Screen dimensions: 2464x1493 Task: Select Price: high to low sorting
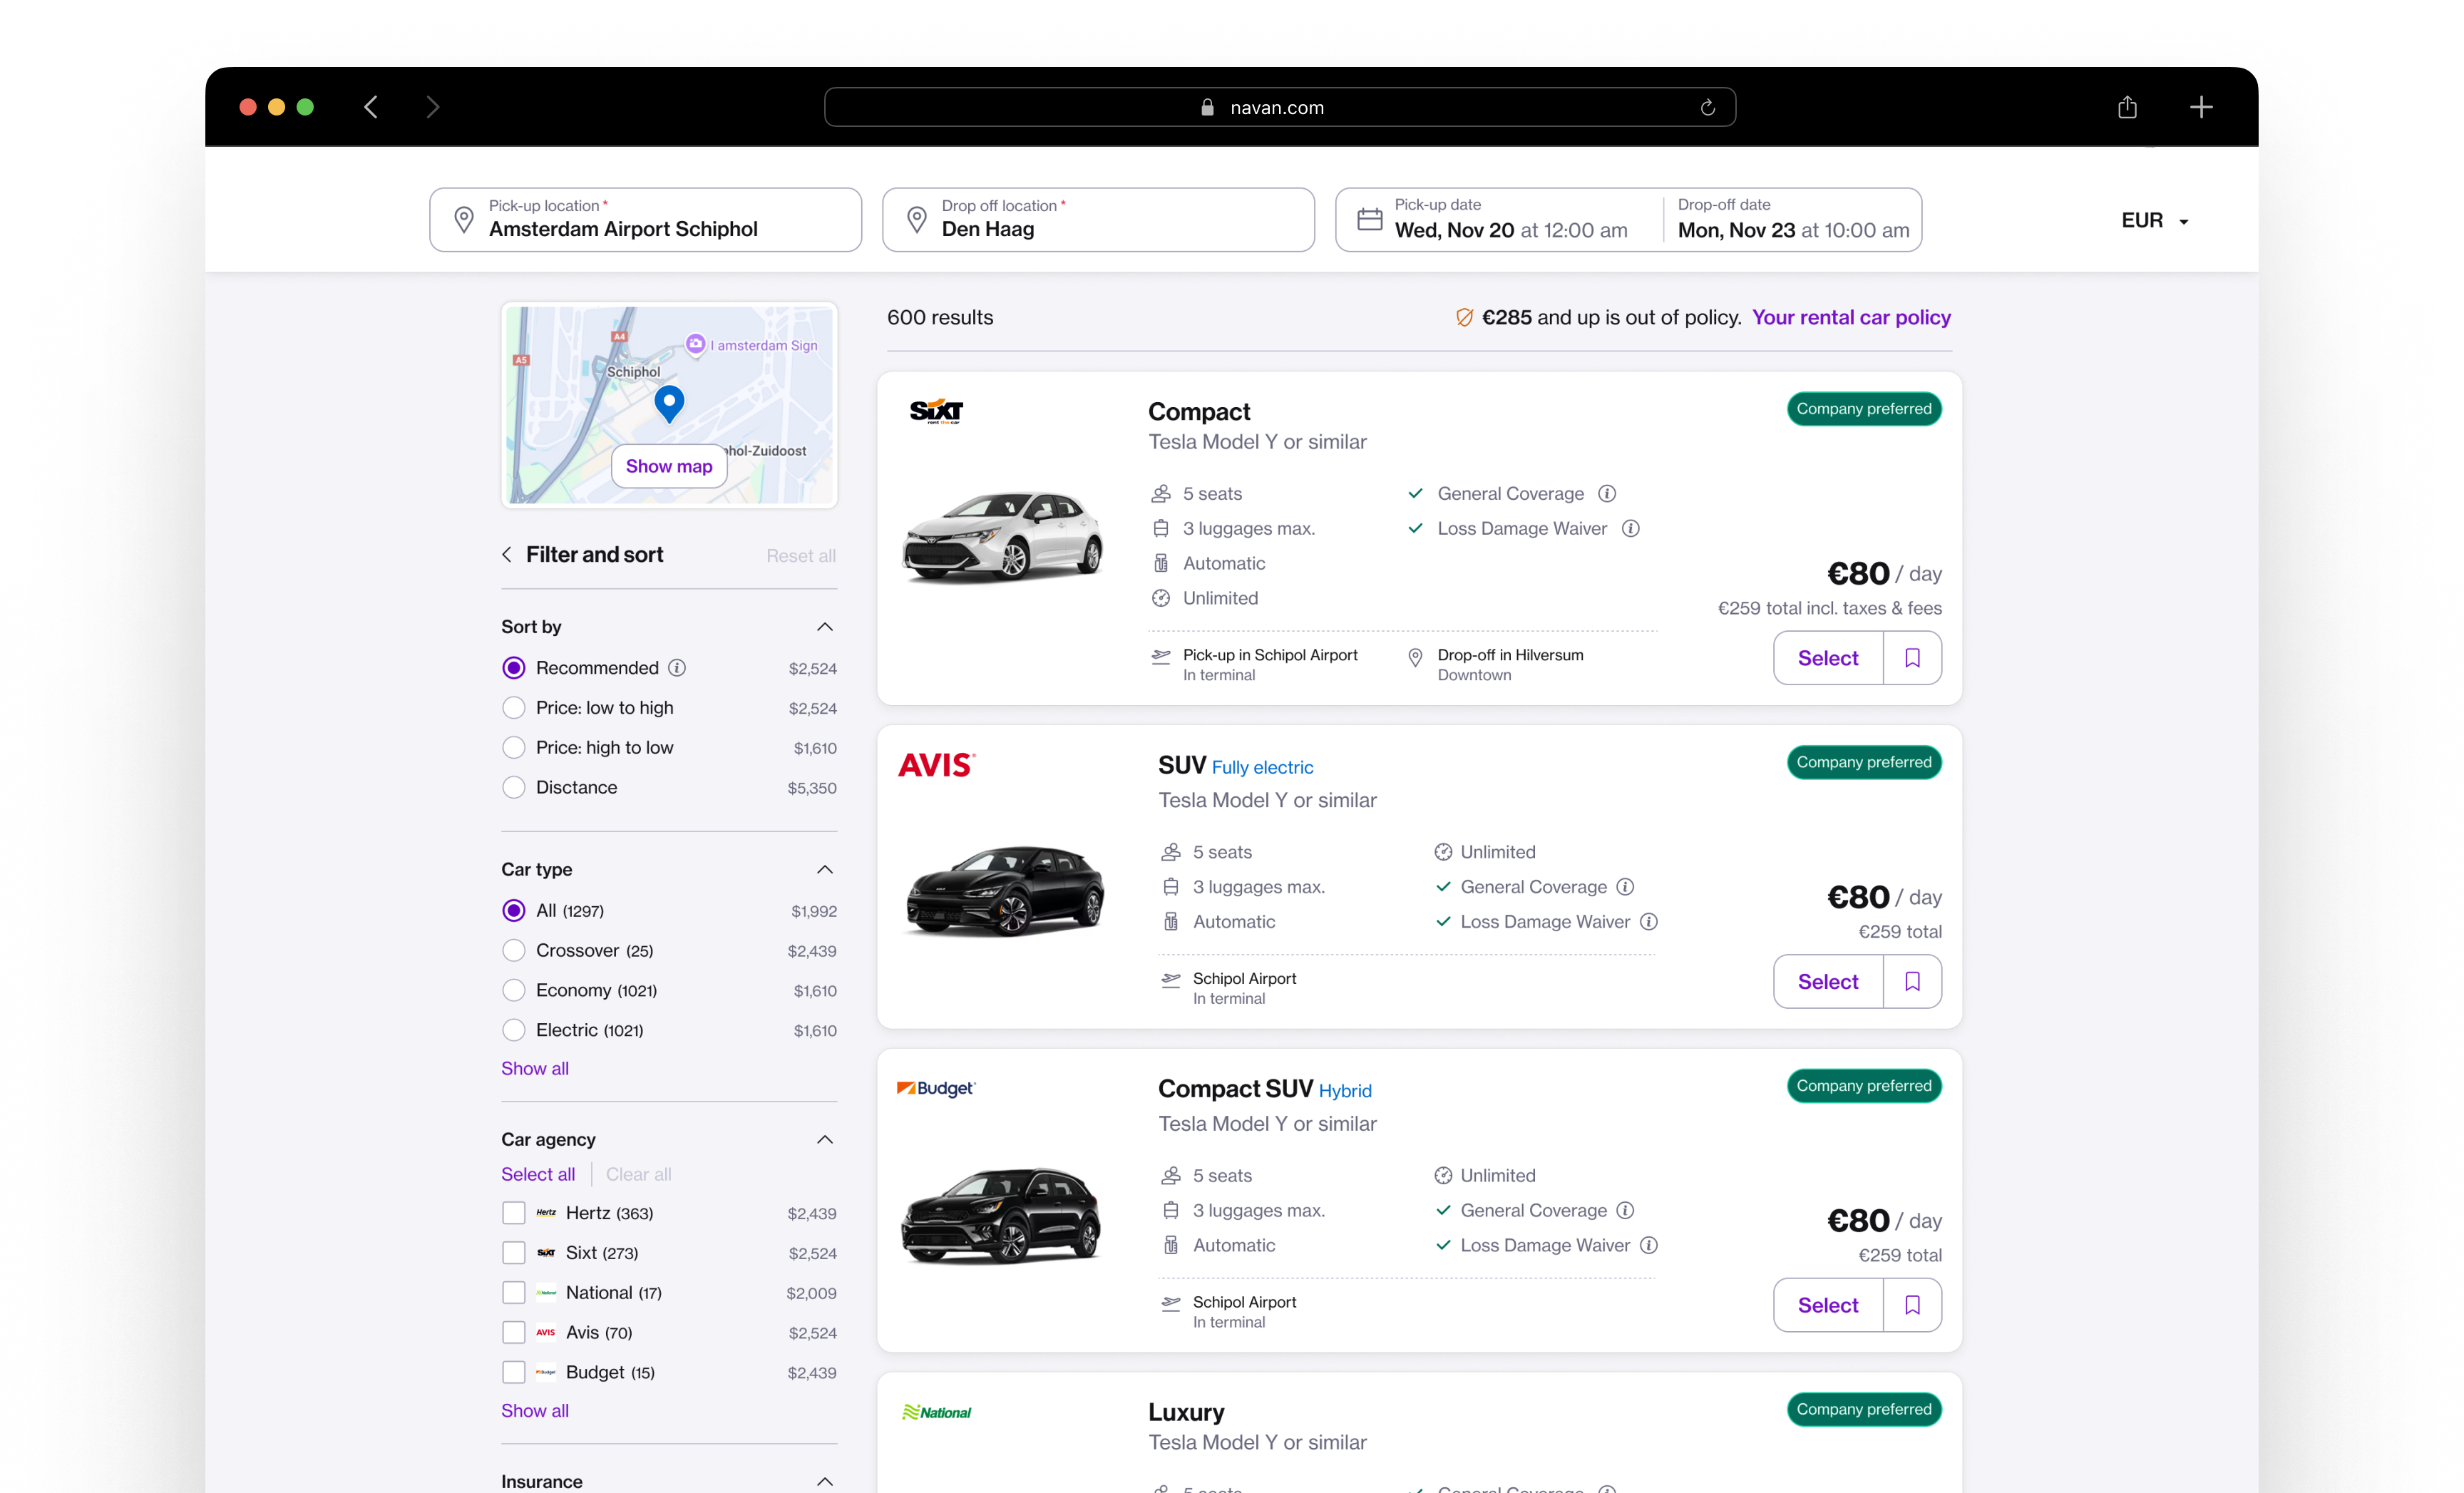513,747
